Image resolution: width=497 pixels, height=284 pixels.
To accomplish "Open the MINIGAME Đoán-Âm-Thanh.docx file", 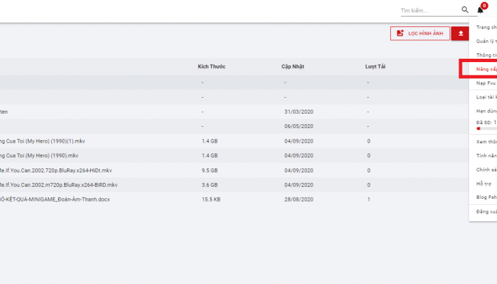I will coord(54,199).
